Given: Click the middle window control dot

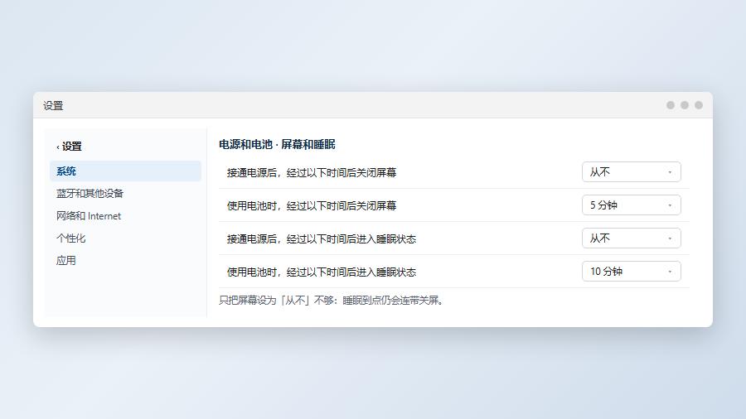Looking at the screenshot, I should click(684, 105).
